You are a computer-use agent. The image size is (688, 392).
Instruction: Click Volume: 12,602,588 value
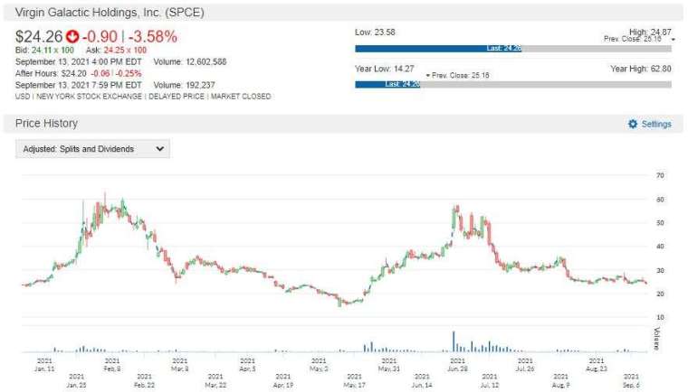pos(190,61)
